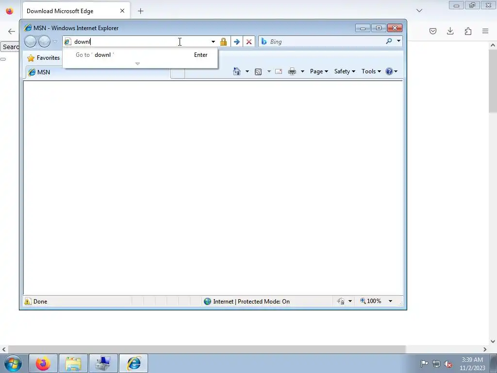The image size is (497, 373).
Task: Expand the recent pages dropdown next to Forward
Action: click(x=55, y=42)
